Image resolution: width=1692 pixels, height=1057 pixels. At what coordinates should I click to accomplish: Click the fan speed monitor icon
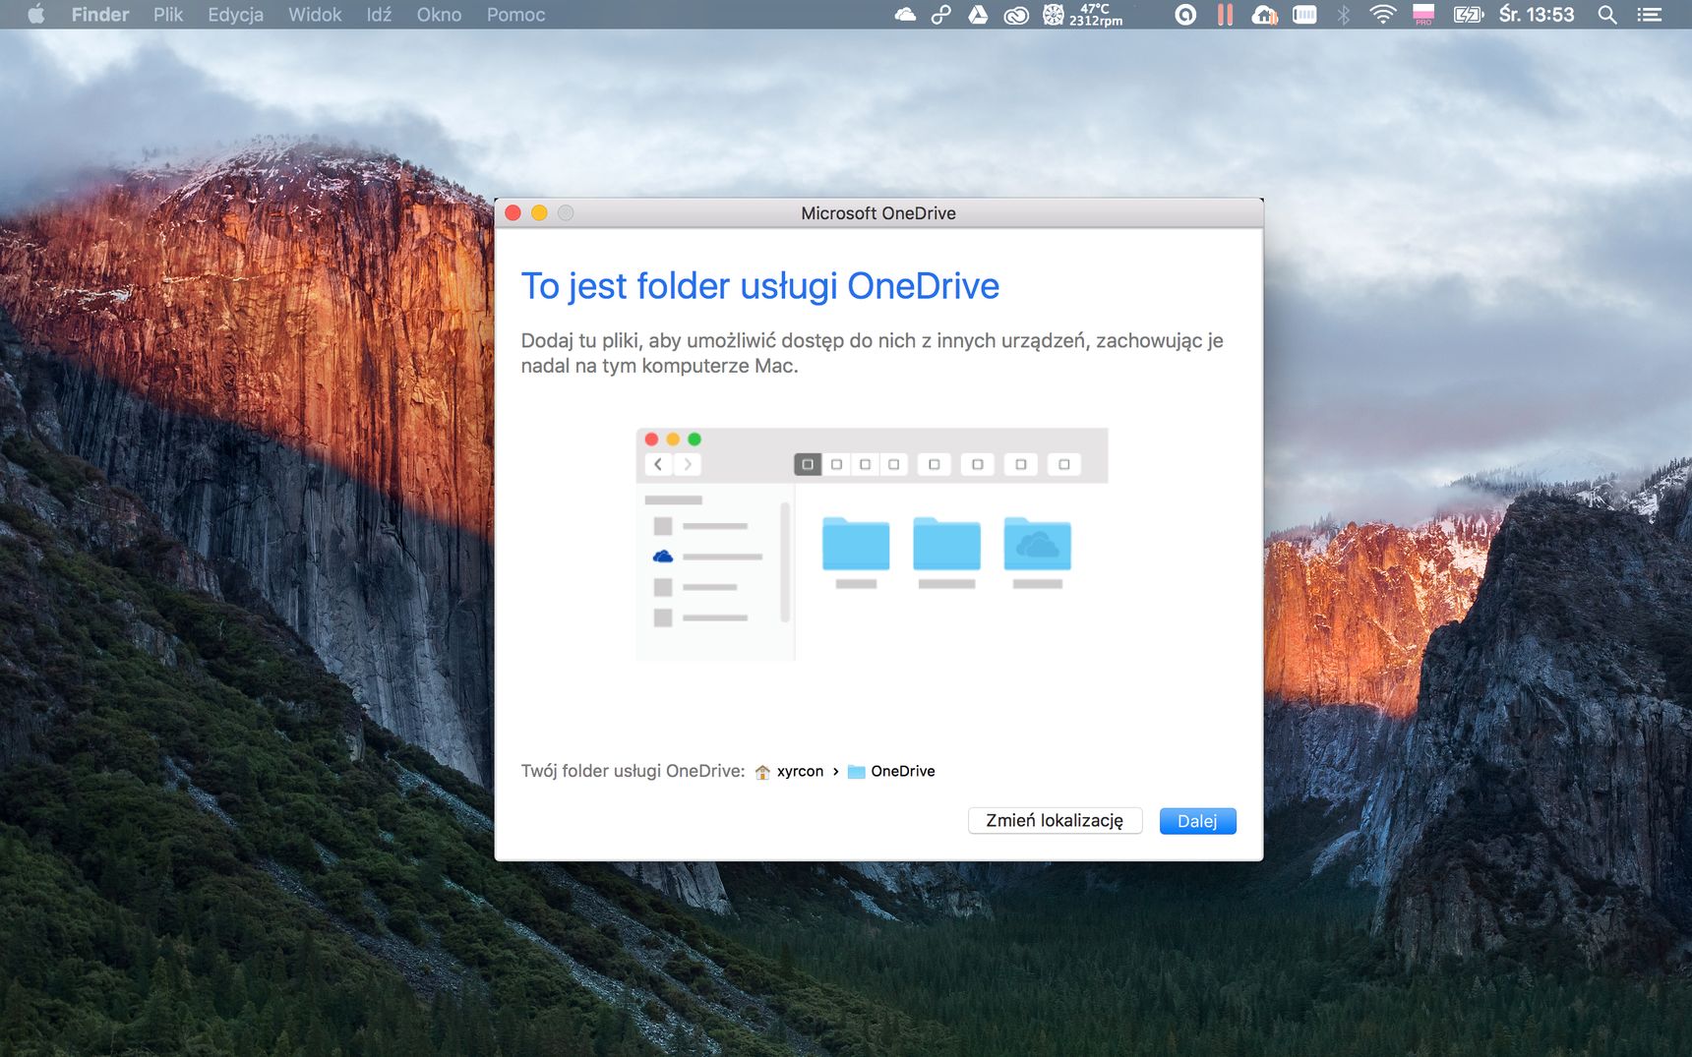[1054, 15]
